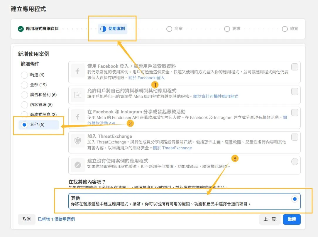Click the Facebook icon on the fundraiser use case
This screenshot has width=318, height=237.
click(78, 117)
